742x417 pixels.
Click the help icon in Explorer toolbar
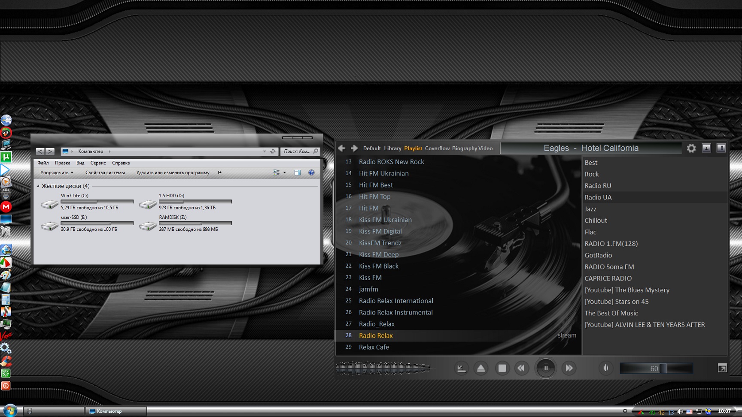click(x=311, y=172)
